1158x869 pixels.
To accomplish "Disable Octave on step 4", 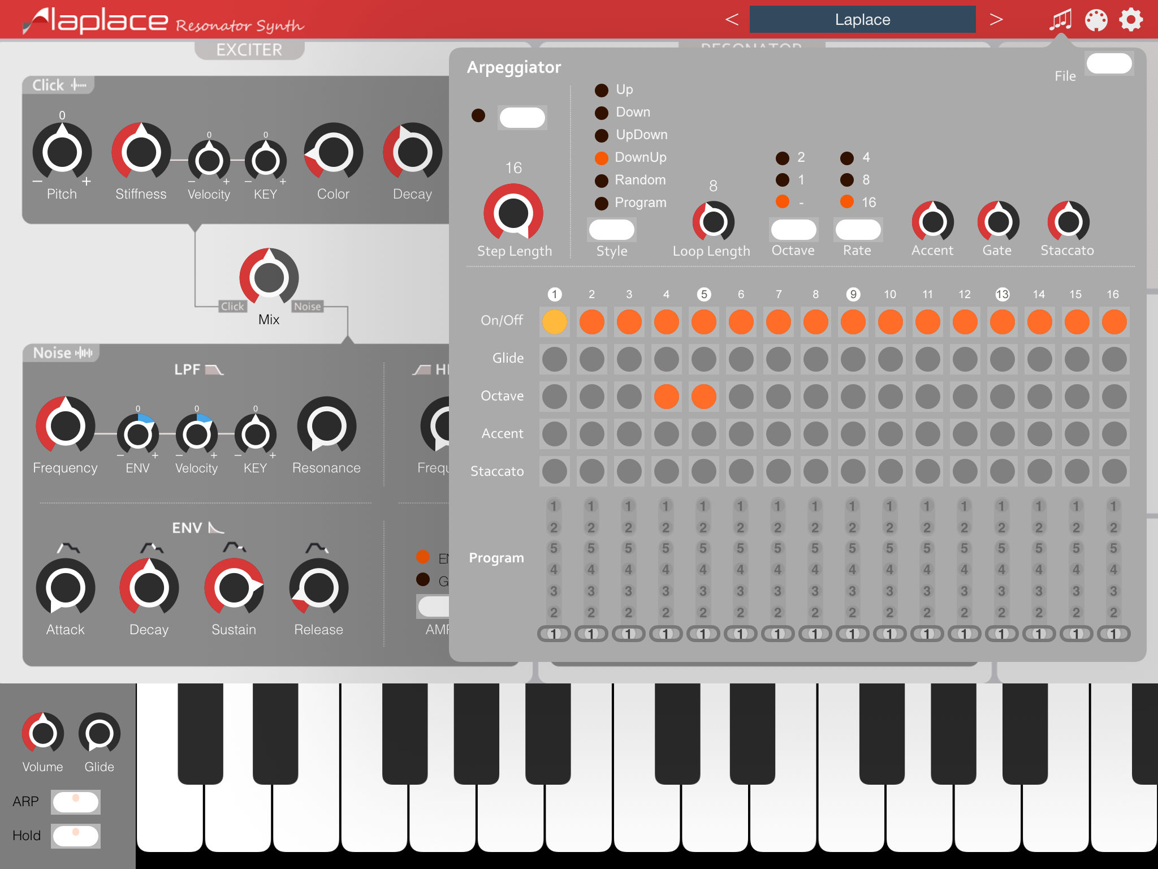I will 666,397.
